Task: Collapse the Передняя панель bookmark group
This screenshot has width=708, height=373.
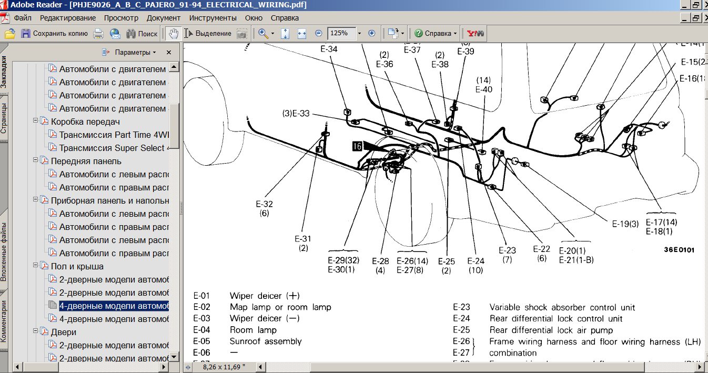Action: click(36, 160)
